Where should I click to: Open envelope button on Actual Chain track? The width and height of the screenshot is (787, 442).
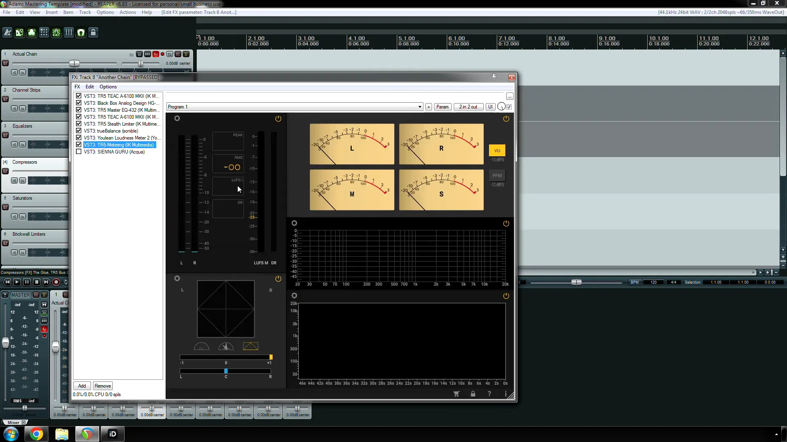pyautogui.click(x=148, y=54)
